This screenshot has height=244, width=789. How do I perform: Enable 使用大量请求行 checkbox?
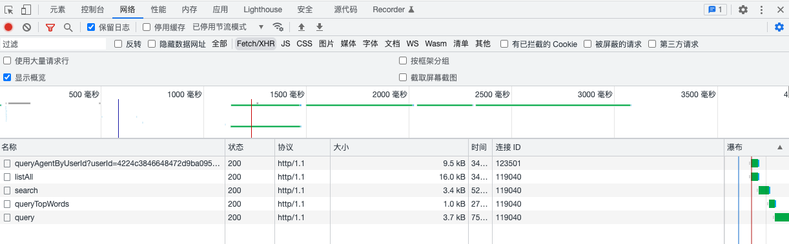click(x=7, y=61)
